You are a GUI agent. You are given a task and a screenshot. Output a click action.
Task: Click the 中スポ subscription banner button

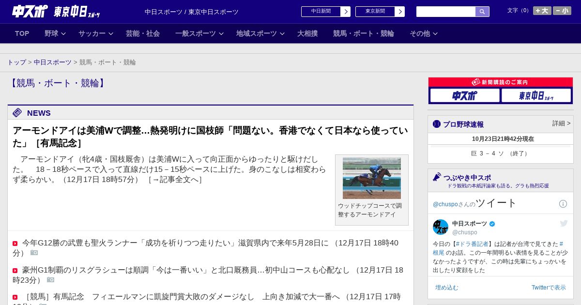click(465, 95)
